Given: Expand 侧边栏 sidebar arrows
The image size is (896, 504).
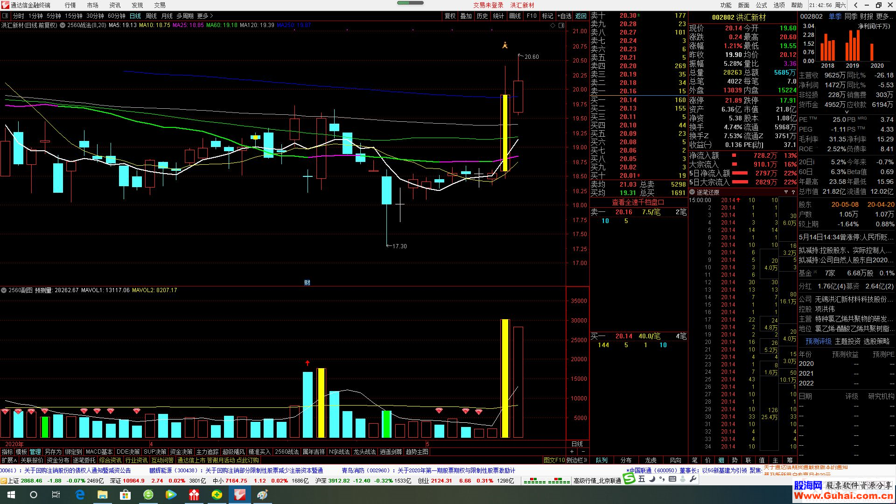Looking at the screenshot, I should pyautogui.click(x=586, y=460).
